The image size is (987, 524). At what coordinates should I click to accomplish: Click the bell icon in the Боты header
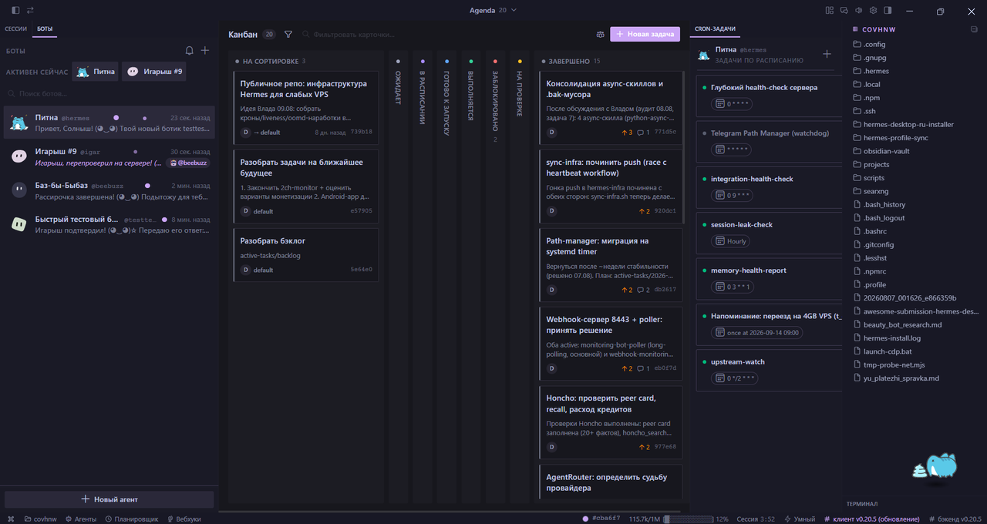click(x=190, y=51)
